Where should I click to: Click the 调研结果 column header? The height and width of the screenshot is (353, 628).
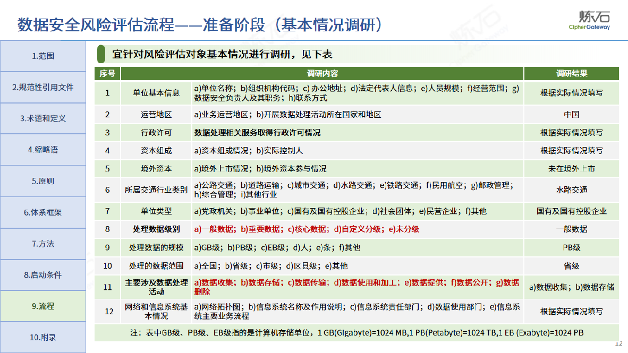pos(572,74)
